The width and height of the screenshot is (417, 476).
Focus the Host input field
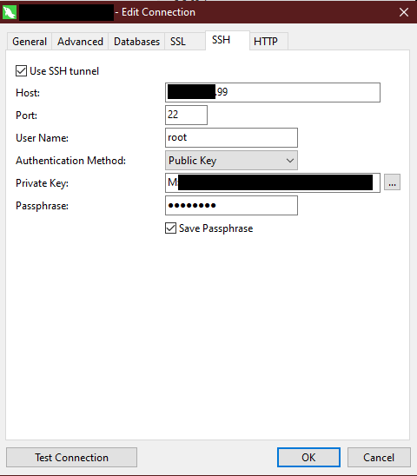tap(273, 92)
